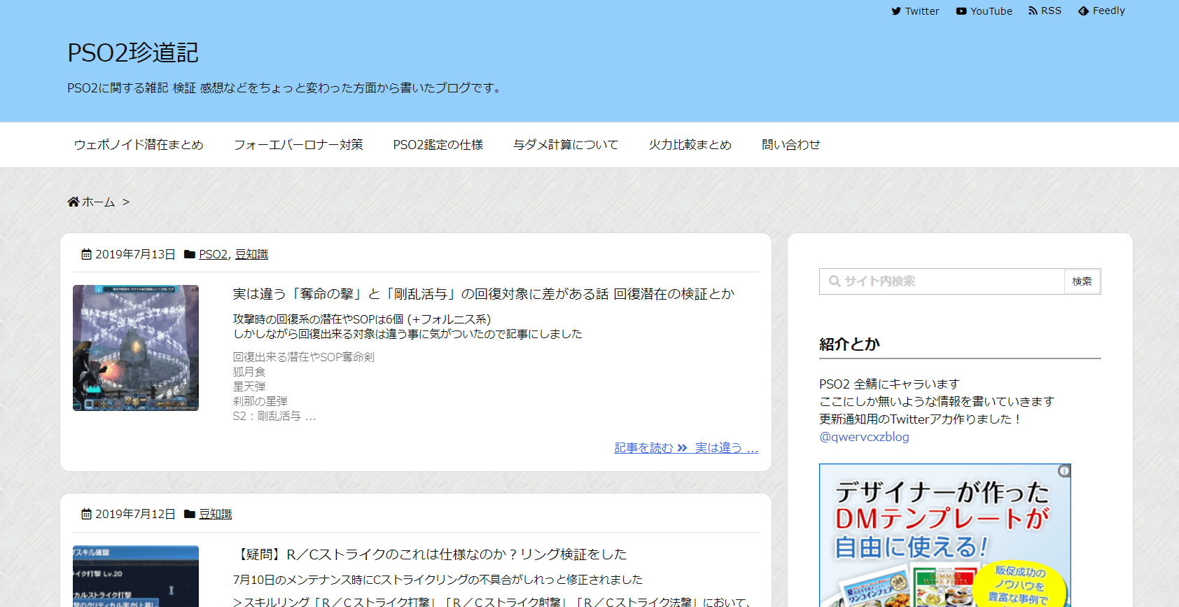Open thumbnail of R/Cストライク article
Screen dimensions: 1179x607
pos(136,576)
